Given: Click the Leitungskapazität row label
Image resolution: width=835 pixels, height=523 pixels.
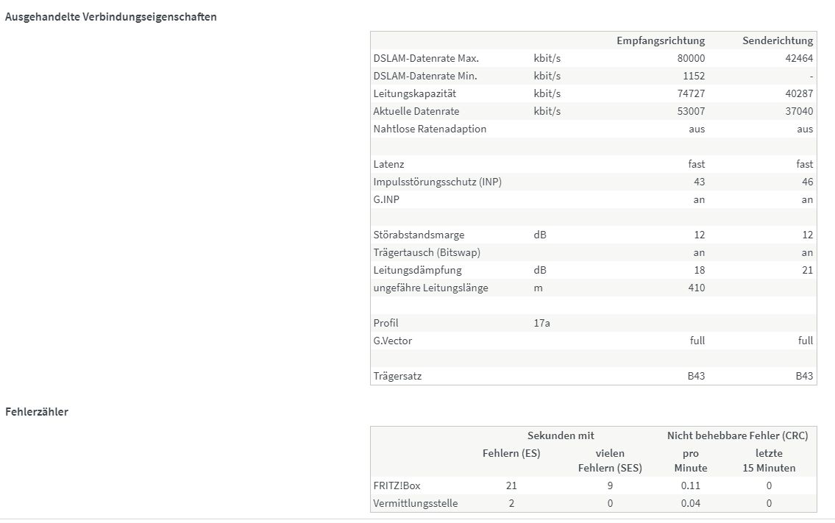Looking at the screenshot, I should (414, 93).
